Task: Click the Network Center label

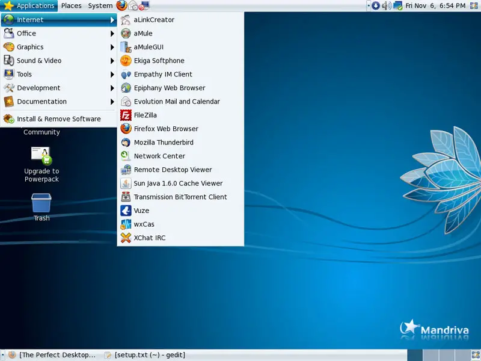Action: pos(159,156)
